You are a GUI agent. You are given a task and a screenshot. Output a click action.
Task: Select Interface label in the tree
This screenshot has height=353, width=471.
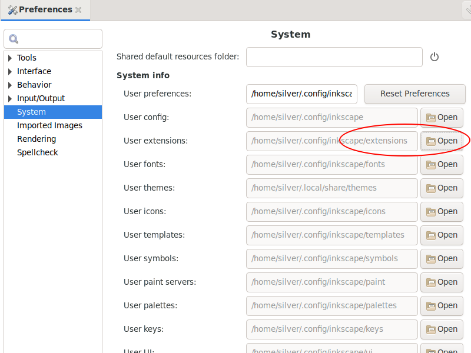pyautogui.click(x=34, y=71)
